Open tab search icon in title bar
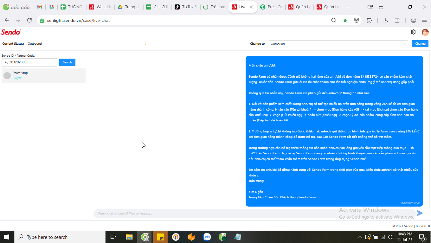 pyautogui.click(x=370, y=7)
